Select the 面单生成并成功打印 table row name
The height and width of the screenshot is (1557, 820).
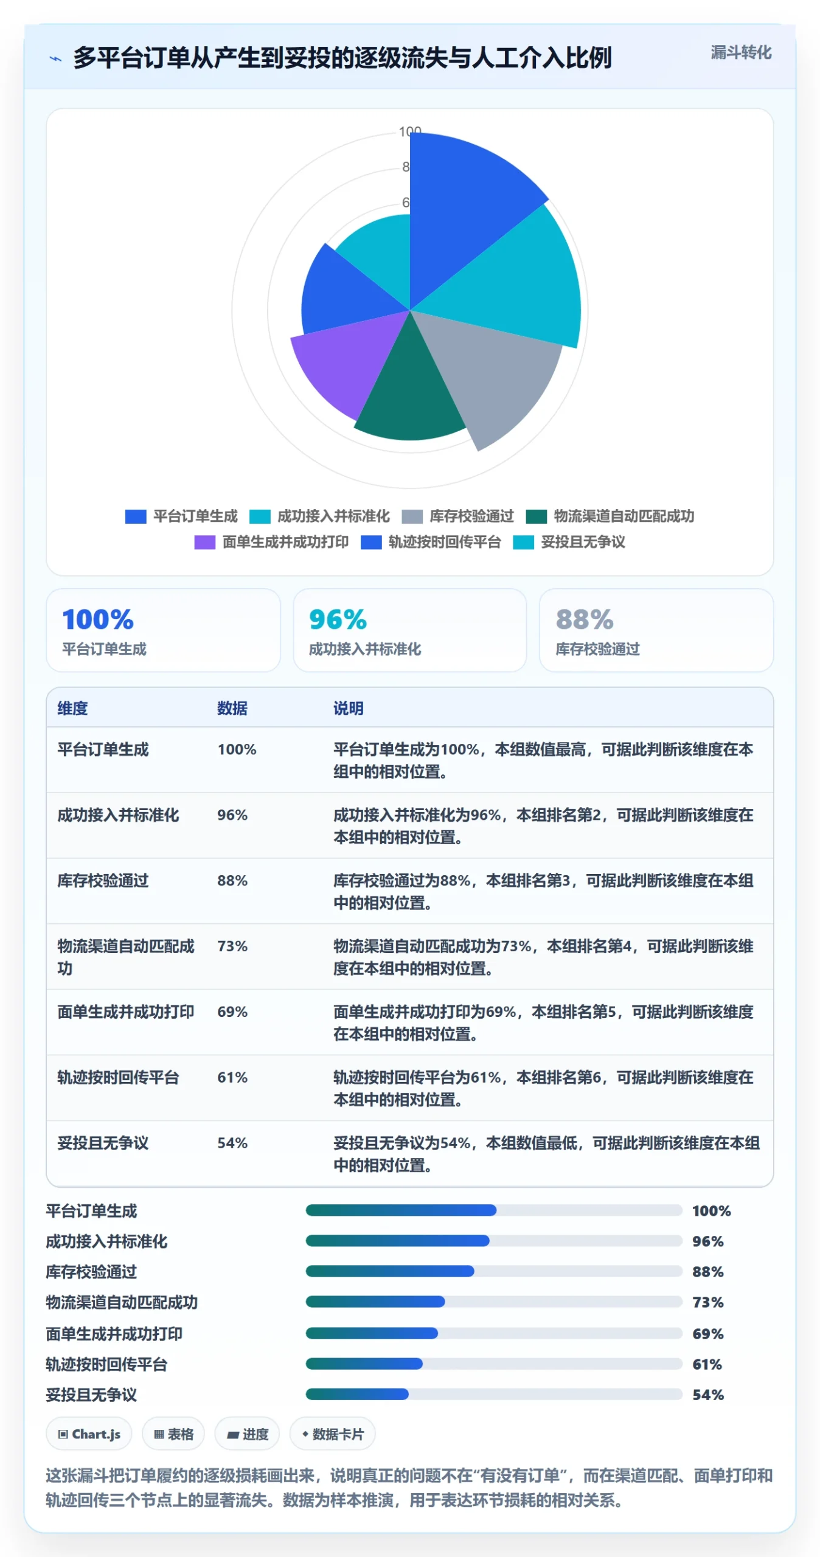click(x=126, y=1012)
